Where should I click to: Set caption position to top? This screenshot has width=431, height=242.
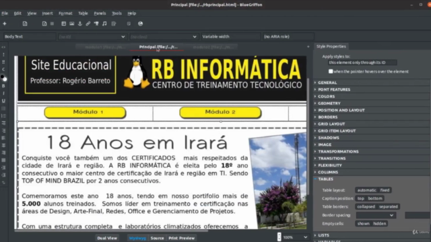[361, 198]
